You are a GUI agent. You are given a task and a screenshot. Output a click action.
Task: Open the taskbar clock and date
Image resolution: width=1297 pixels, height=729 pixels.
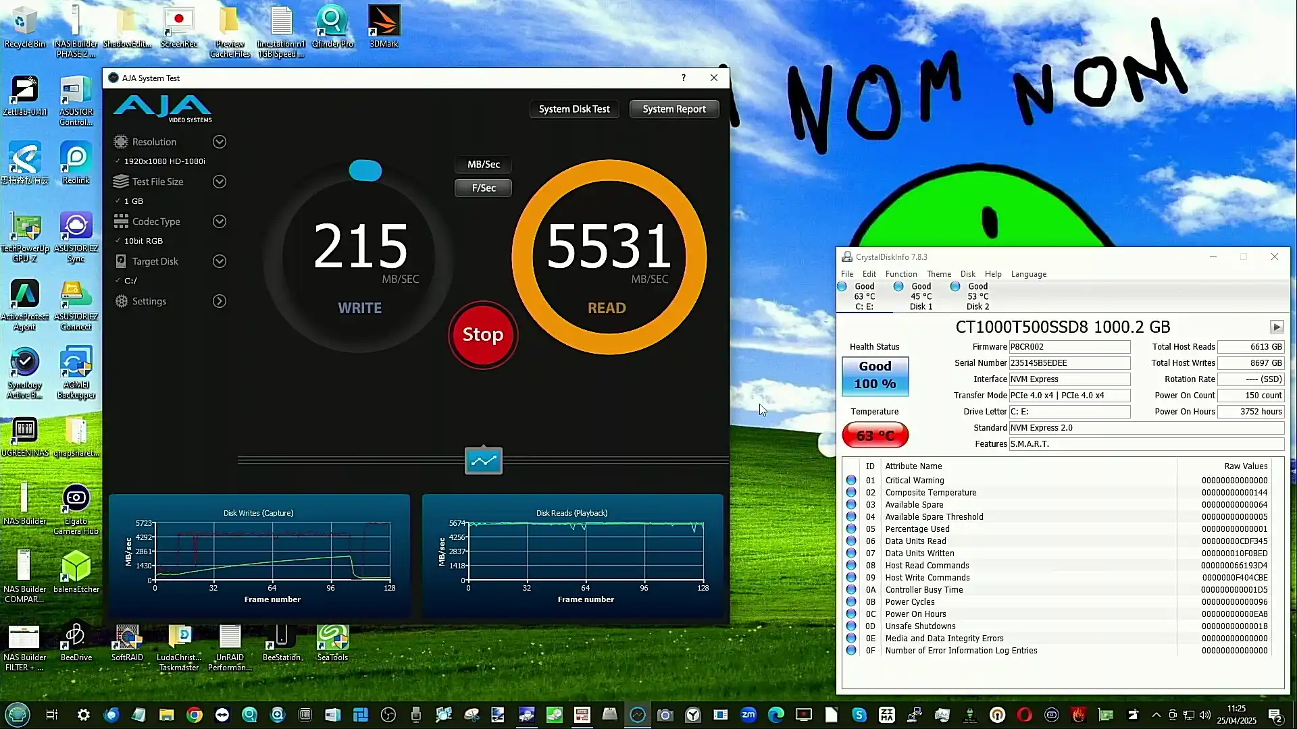coord(1236,715)
